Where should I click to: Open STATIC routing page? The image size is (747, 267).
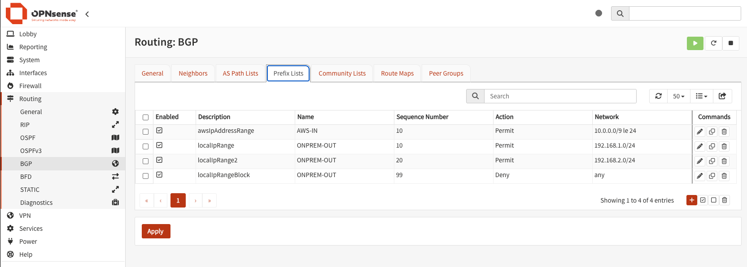point(63,190)
